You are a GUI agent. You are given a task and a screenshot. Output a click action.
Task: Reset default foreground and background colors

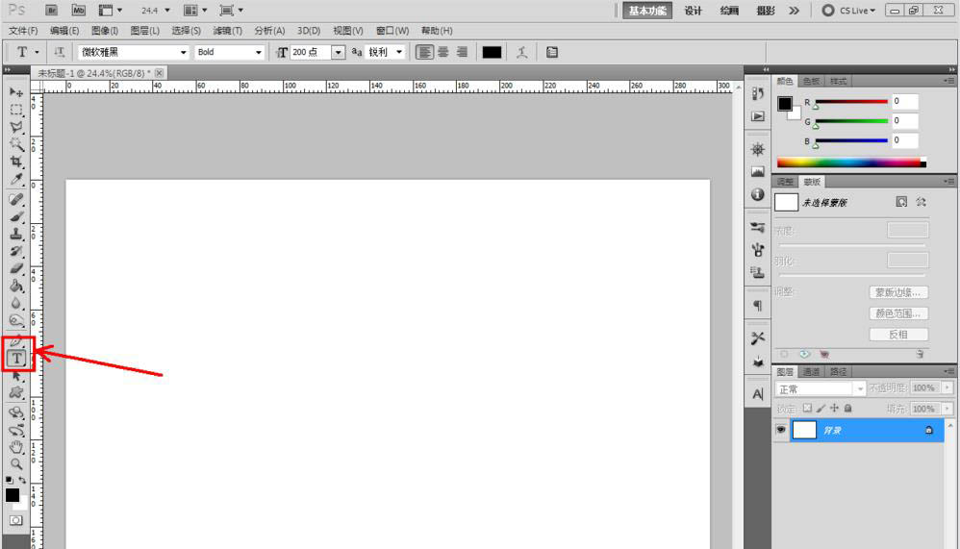[10, 481]
